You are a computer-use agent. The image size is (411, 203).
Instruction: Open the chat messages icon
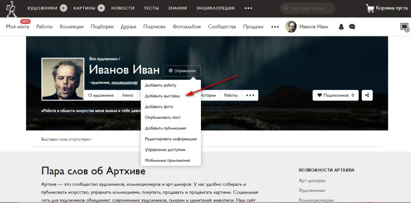(x=352, y=27)
